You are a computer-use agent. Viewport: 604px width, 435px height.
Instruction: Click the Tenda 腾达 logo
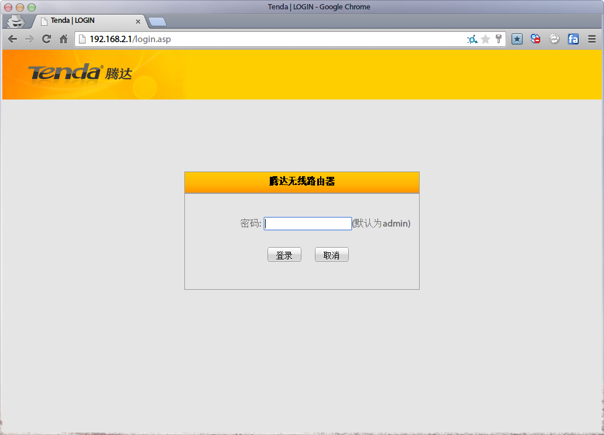click(80, 73)
